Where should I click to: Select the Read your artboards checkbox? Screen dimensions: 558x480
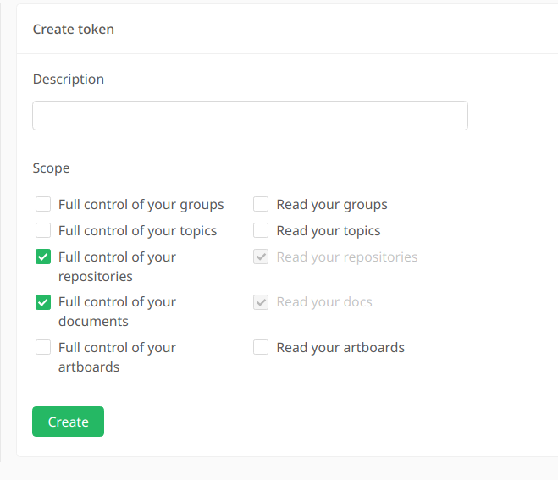261,347
